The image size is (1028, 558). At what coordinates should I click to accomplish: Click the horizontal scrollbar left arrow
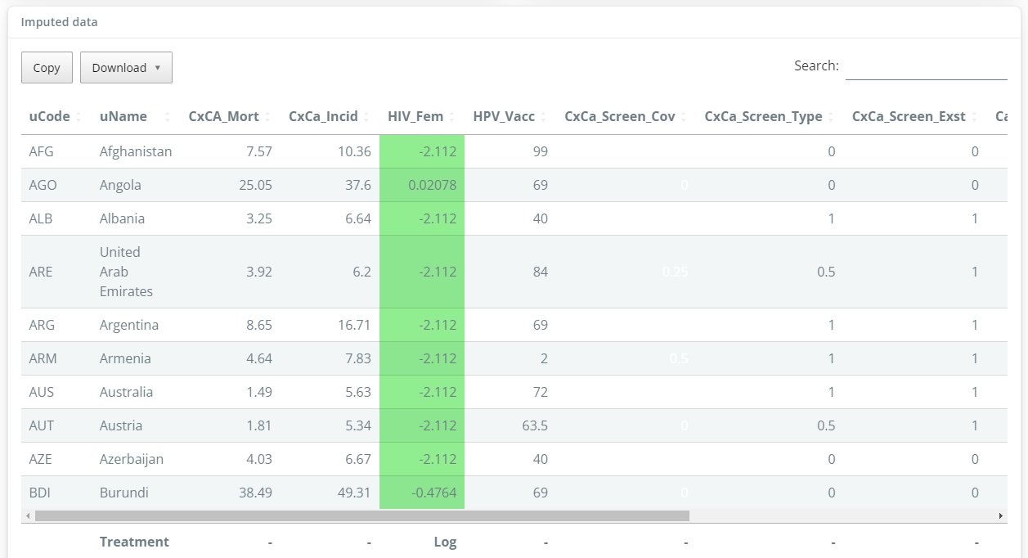pos(29,516)
